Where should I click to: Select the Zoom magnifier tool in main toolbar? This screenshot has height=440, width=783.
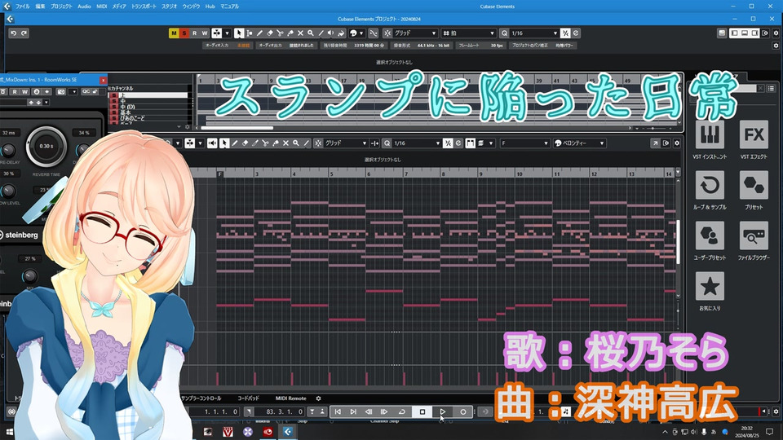coord(311,33)
